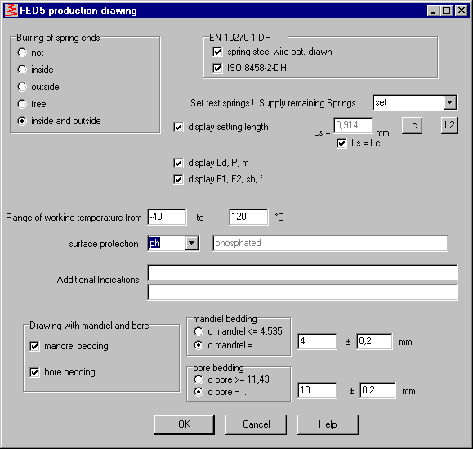Toggle 'spring steel wire pat. drawn' checkbox

pyautogui.click(x=217, y=52)
